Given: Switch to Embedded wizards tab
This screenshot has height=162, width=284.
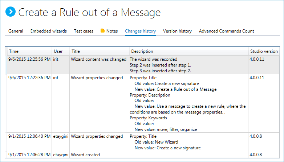Looking at the screenshot, I should 48,31.
